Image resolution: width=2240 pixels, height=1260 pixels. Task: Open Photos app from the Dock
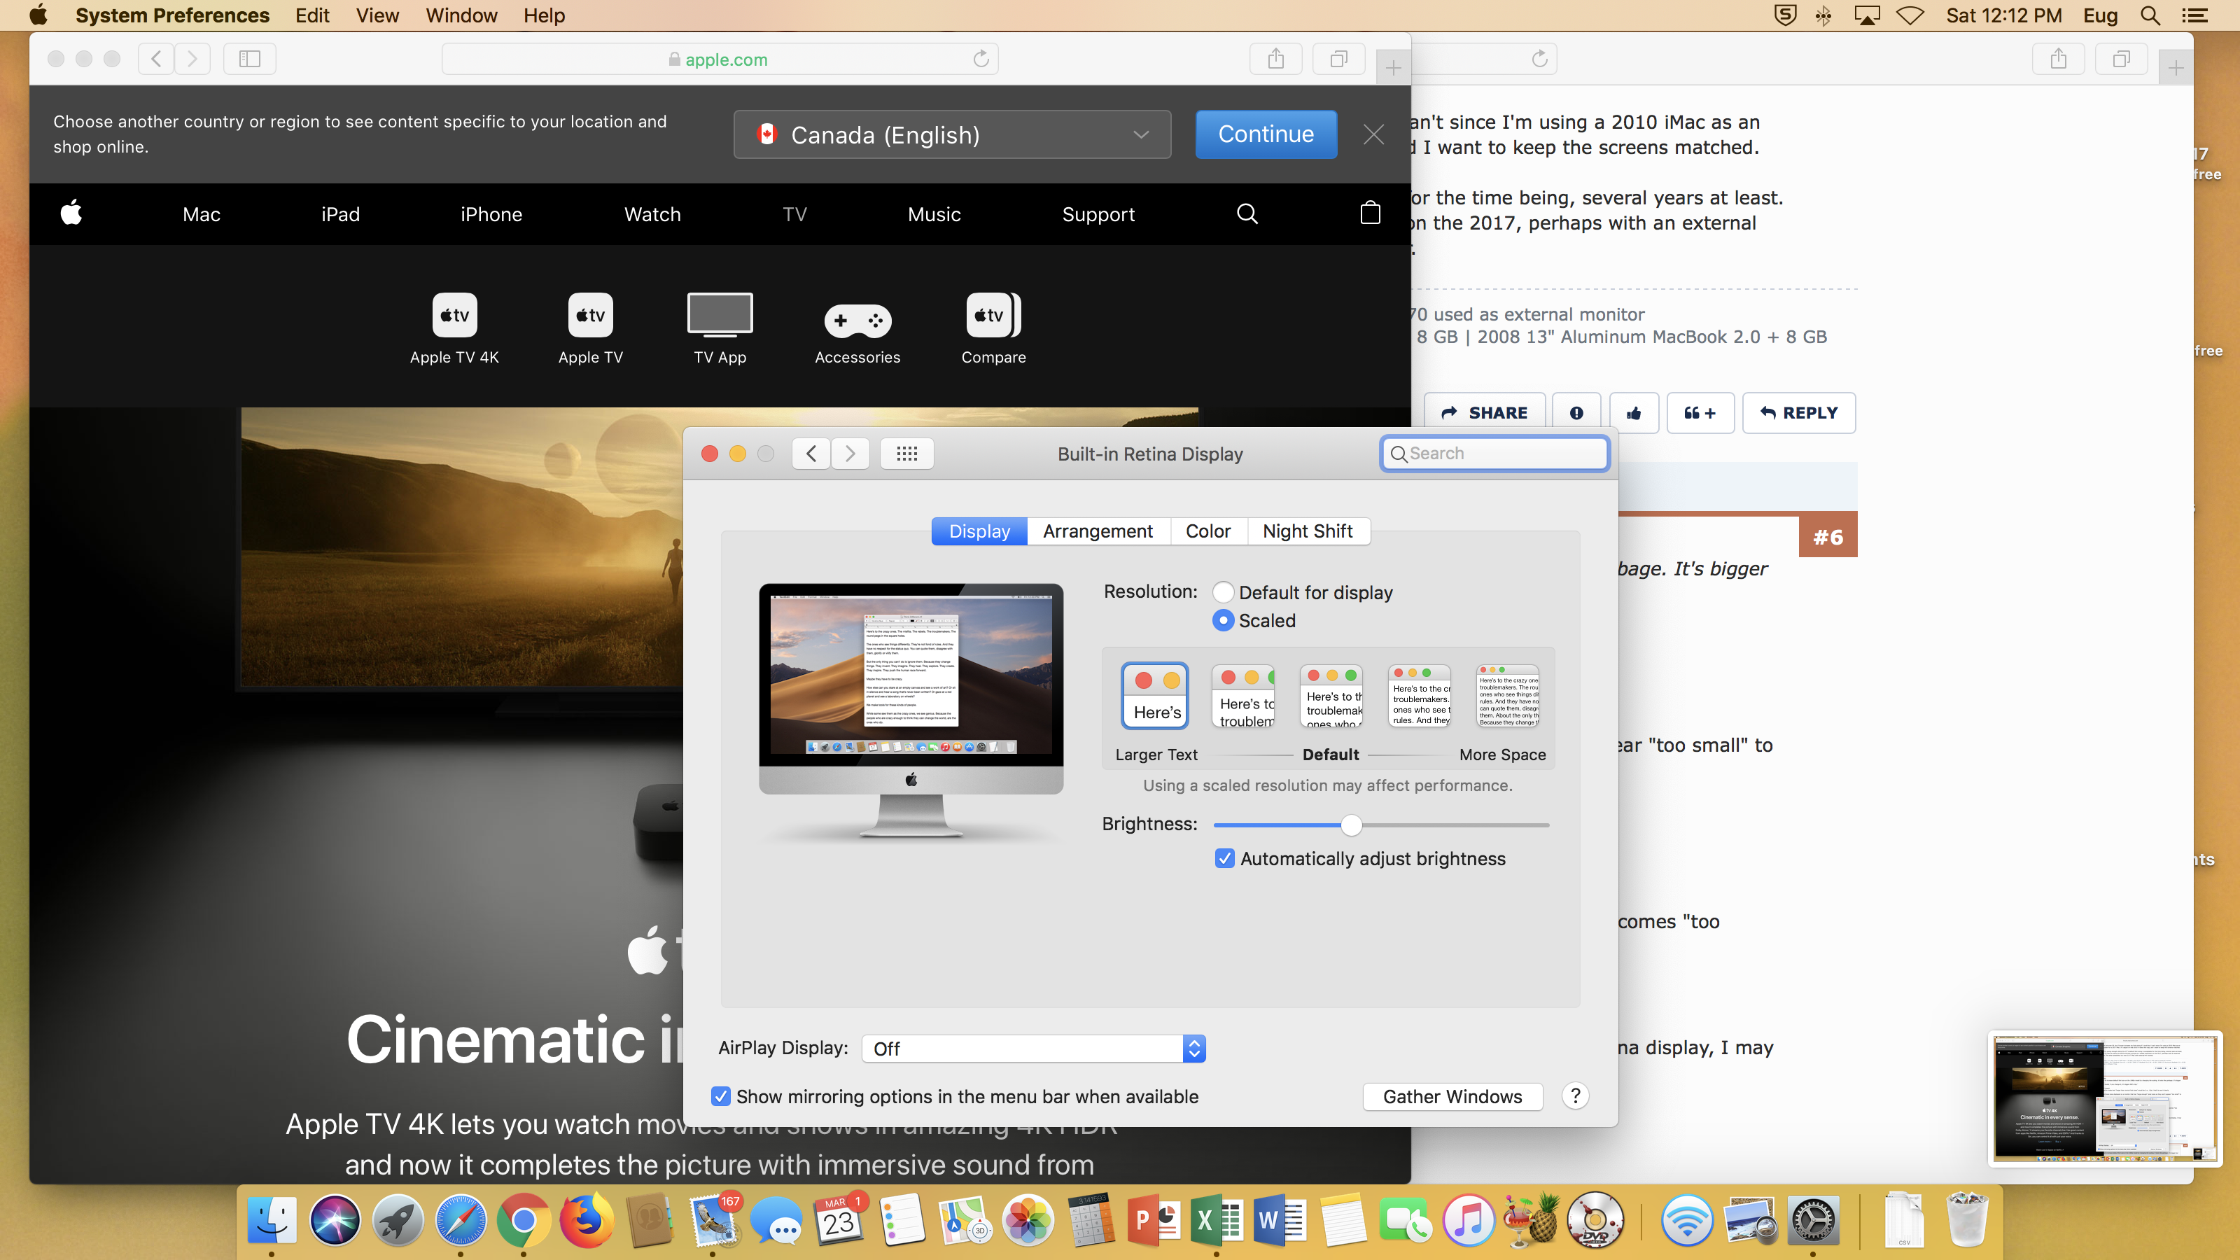[1028, 1220]
